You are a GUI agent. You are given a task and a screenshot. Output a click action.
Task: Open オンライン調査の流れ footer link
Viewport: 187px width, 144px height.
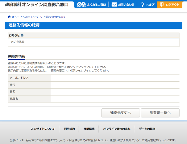point(117,129)
